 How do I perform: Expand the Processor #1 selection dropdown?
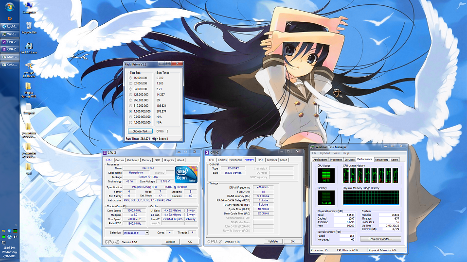[x=146, y=233]
